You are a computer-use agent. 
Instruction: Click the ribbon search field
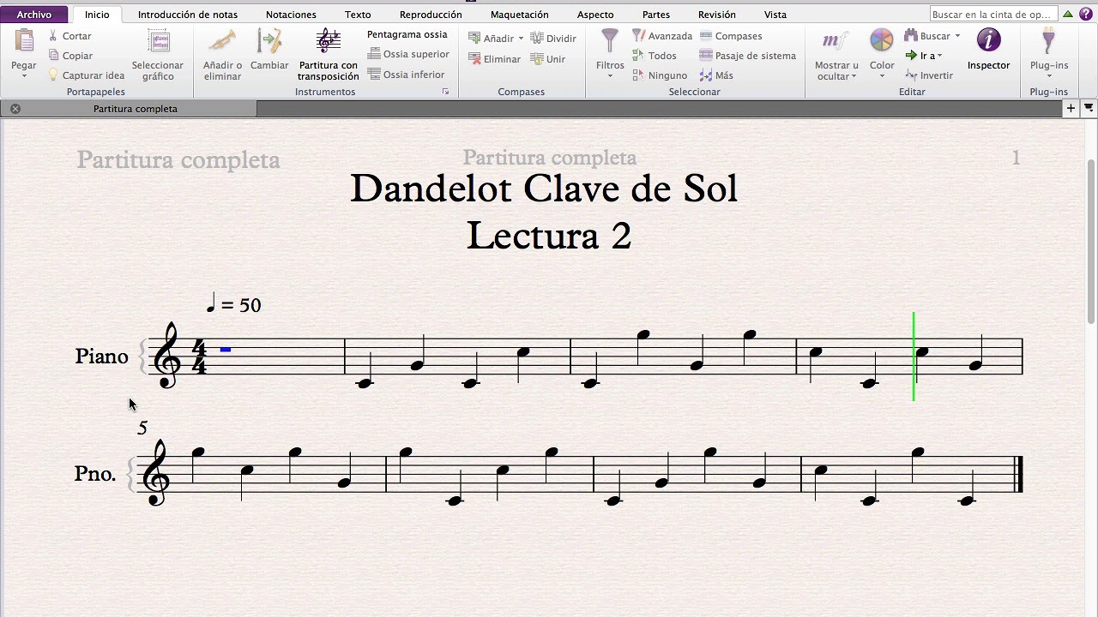pos(993,15)
